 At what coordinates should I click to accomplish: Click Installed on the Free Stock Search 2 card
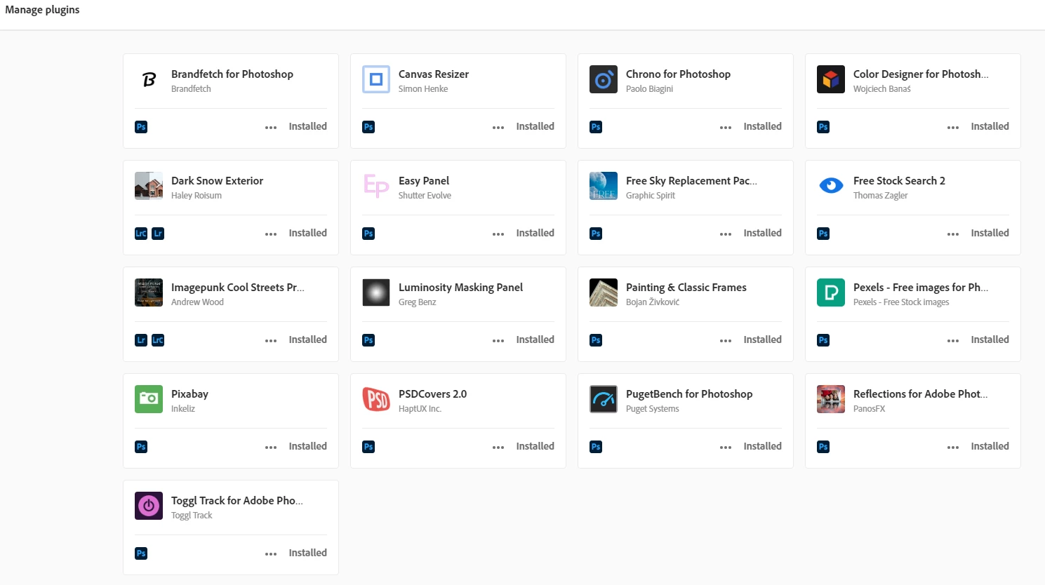[x=990, y=233]
